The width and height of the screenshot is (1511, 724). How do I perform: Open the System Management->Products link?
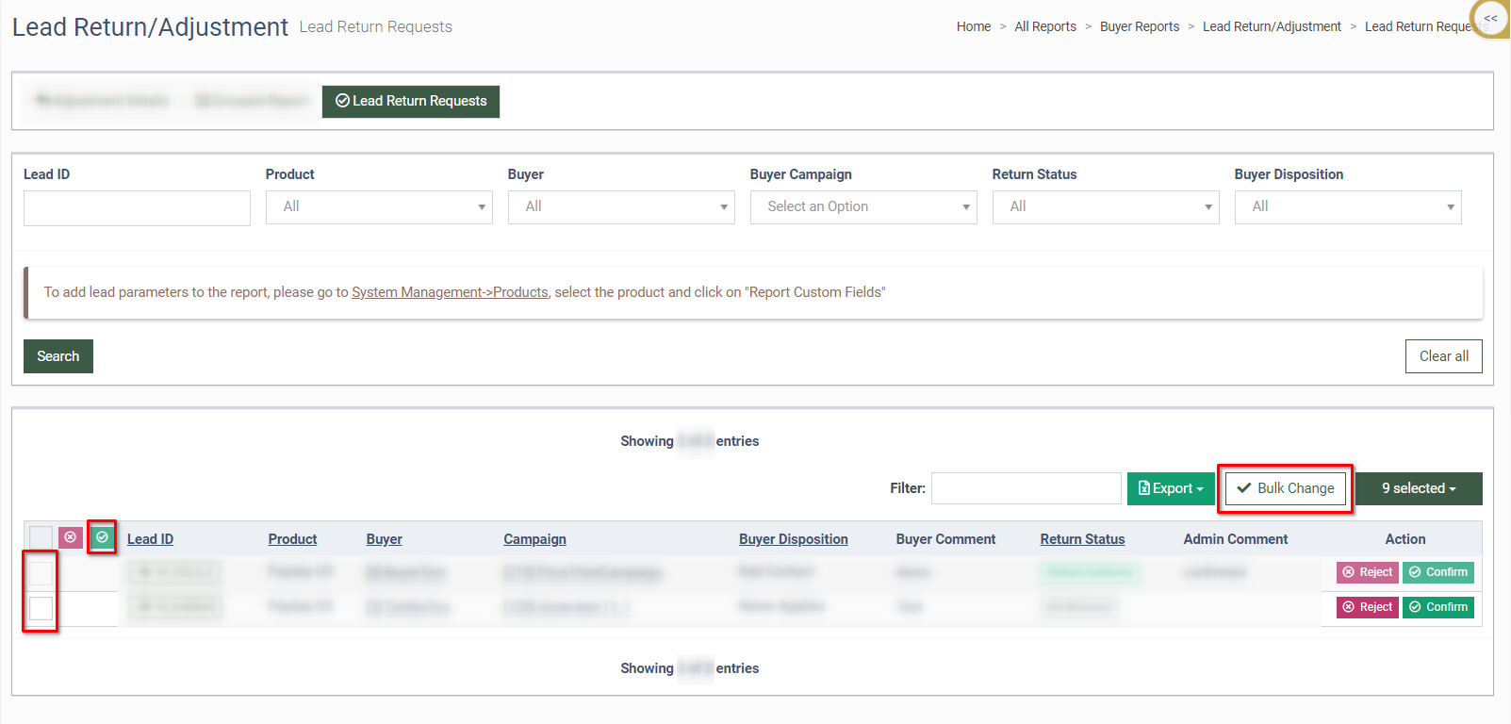[x=450, y=292]
